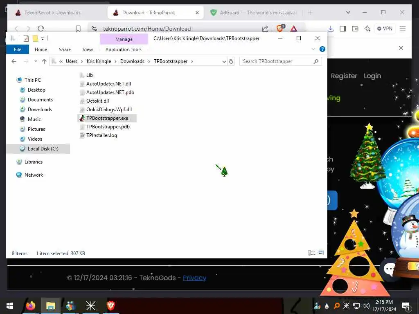Select Videos in navigation pane
The height and width of the screenshot is (314, 419).
(35, 139)
